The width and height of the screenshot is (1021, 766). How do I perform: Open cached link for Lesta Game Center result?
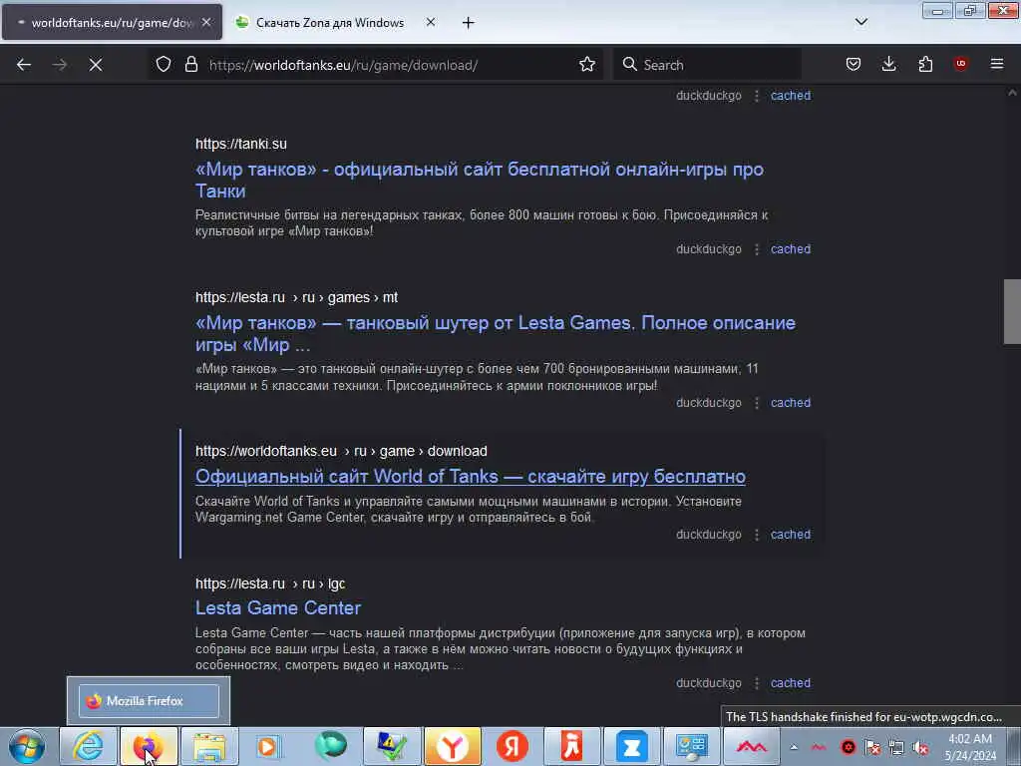pos(791,682)
